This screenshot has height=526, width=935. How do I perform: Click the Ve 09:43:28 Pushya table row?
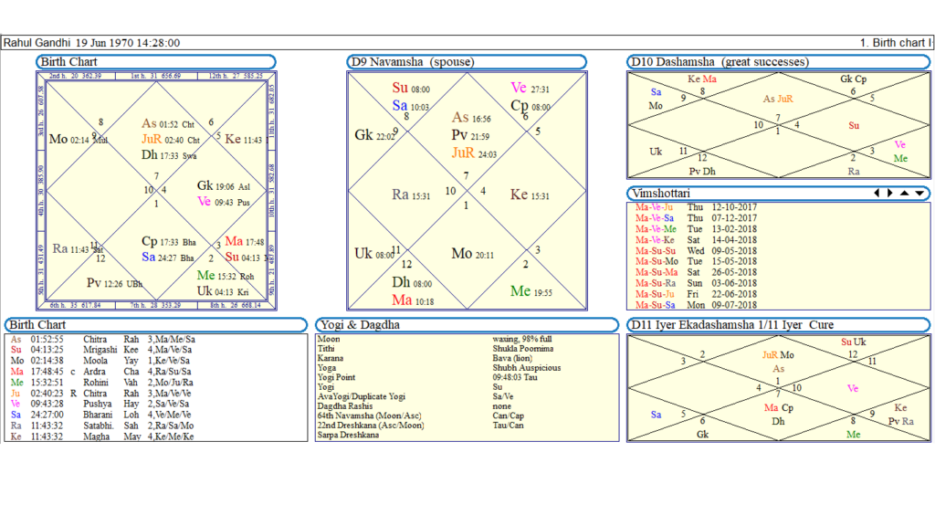point(103,404)
